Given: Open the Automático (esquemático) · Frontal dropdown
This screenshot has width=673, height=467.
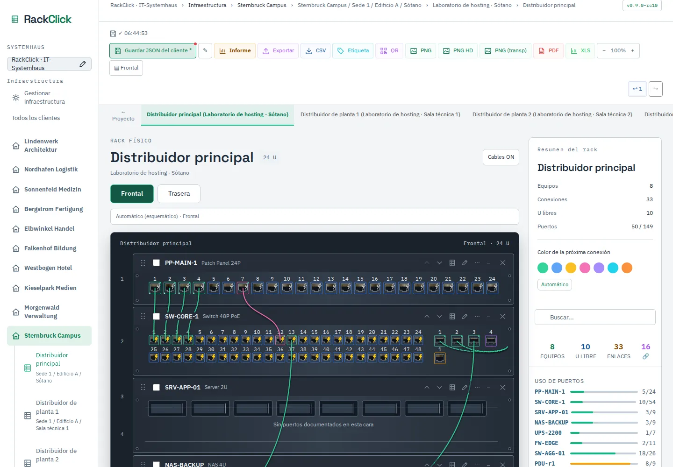Looking at the screenshot, I should coord(315,217).
